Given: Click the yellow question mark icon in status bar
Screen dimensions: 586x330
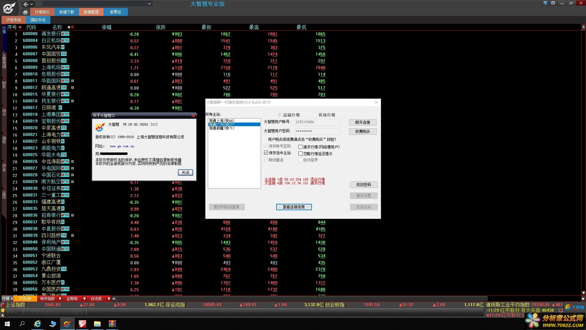Looking at the screenshot, I should click(x=3, y=310).
